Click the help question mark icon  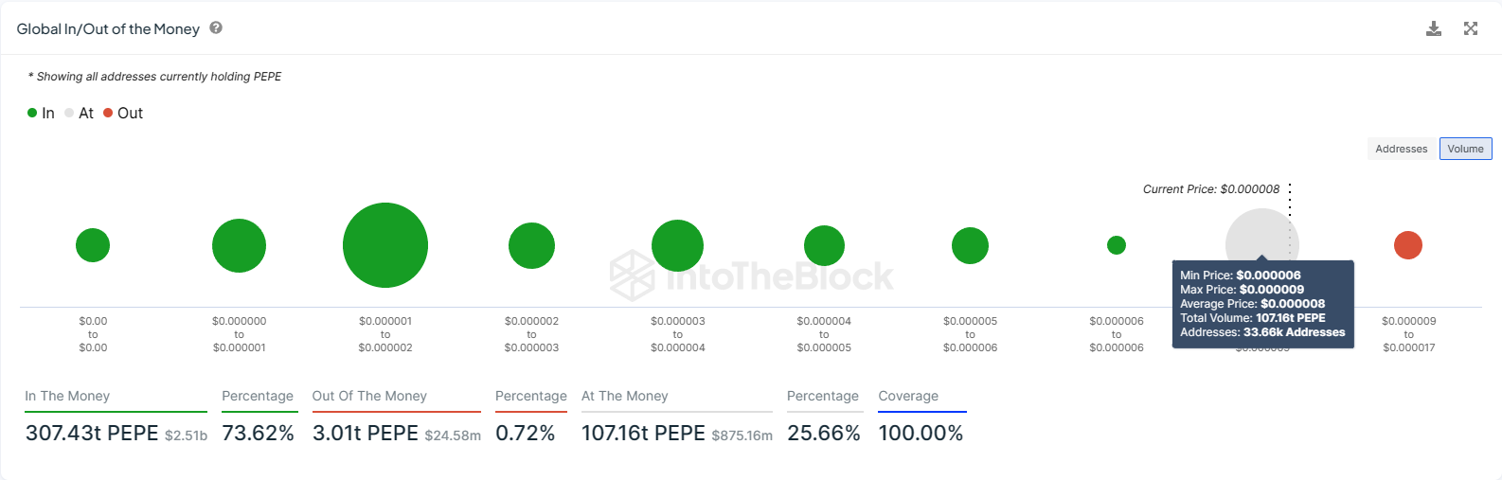tap(216, 28)
